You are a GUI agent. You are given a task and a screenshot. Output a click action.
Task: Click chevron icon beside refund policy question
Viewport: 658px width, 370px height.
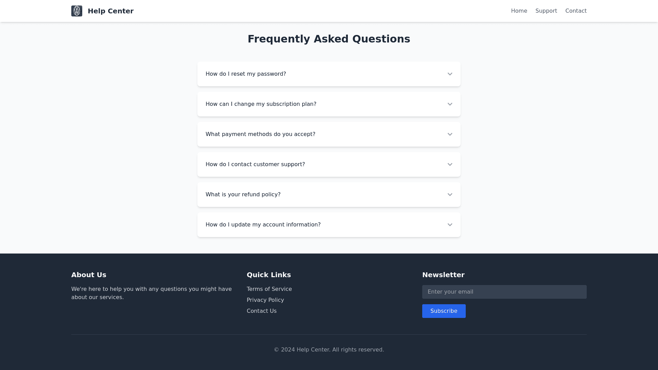(450, 195)
